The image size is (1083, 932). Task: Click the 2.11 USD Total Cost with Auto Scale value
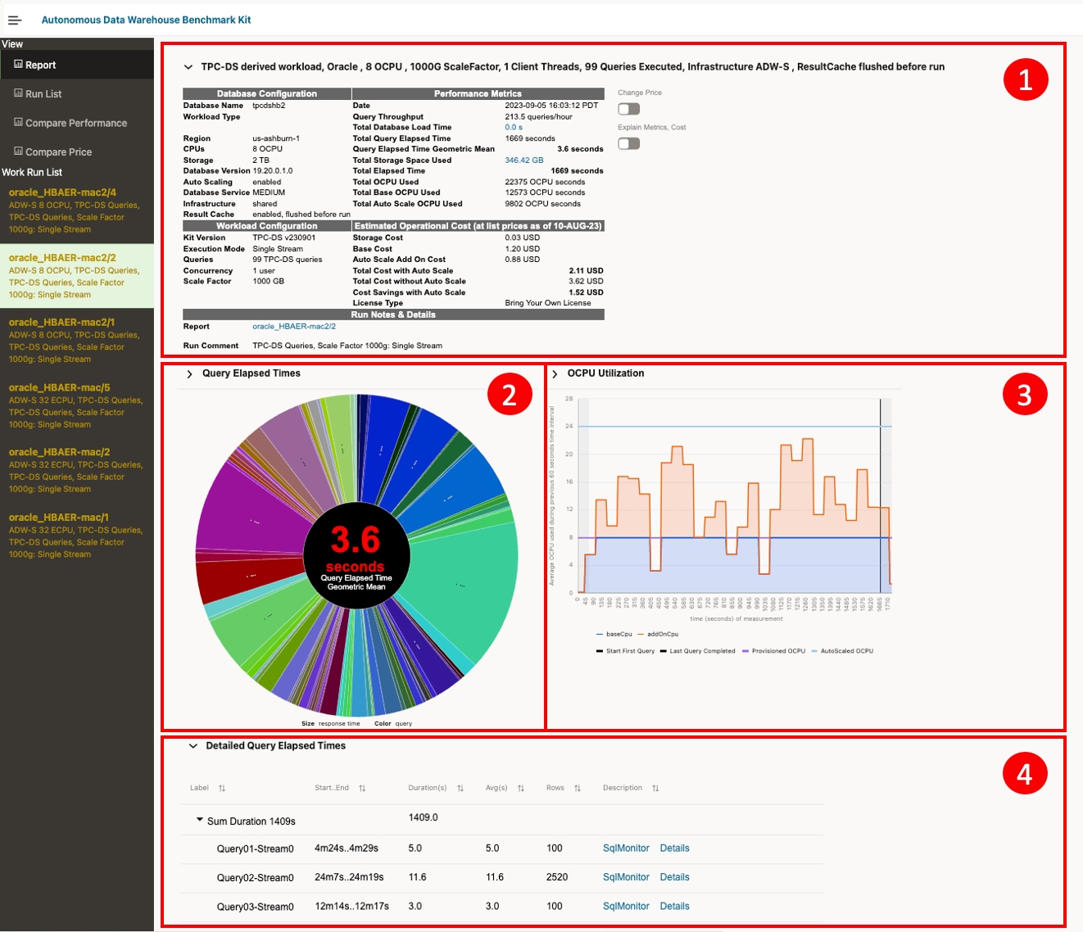[x=586, y=270]
